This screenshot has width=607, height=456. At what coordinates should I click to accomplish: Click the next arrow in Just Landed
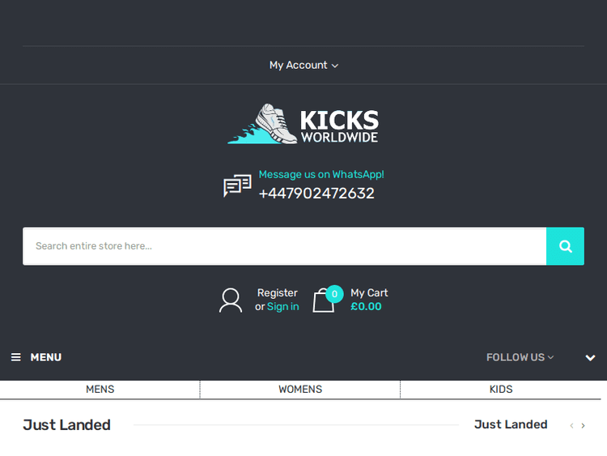tap(583, 426)
